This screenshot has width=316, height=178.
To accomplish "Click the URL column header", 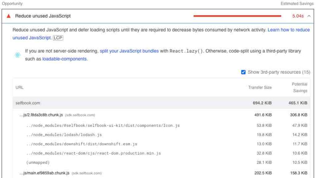I will coord(19,87).
